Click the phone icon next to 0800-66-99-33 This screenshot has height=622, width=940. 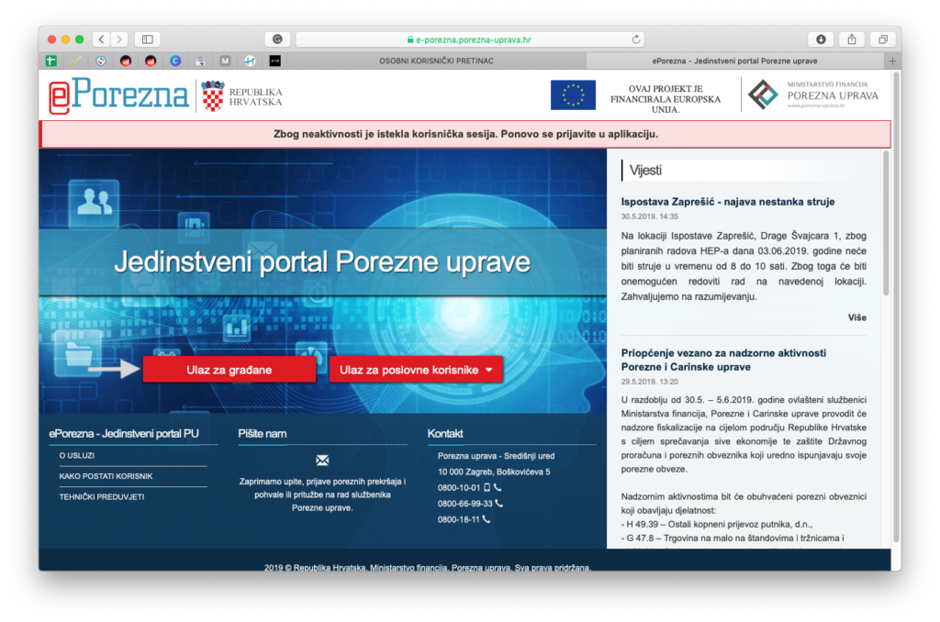pos(499,504)
